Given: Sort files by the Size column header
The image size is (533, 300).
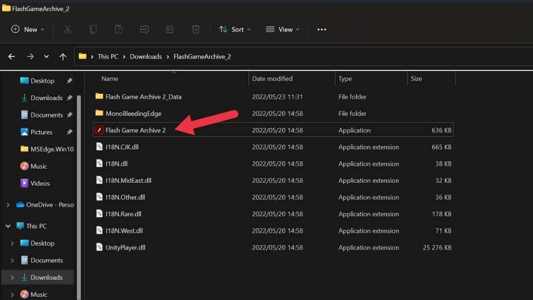Looking at the screenshot, I should [x=416, y=79].
